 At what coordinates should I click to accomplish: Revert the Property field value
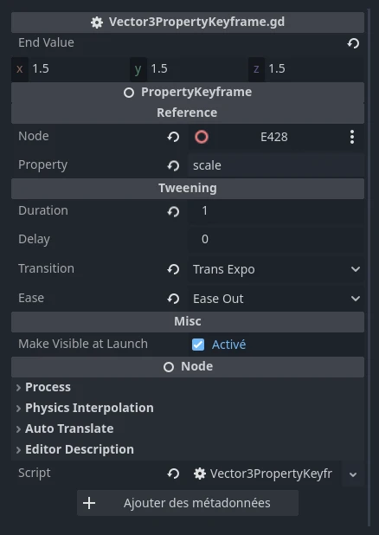click(173, 166)
